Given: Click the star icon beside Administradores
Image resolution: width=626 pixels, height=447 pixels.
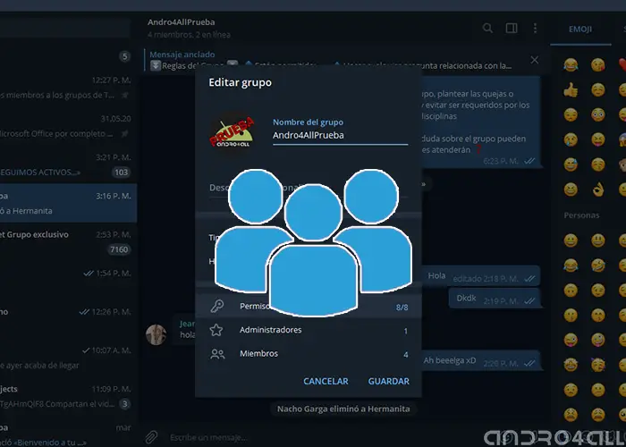Looking at the screenshot, I should 216,330.
